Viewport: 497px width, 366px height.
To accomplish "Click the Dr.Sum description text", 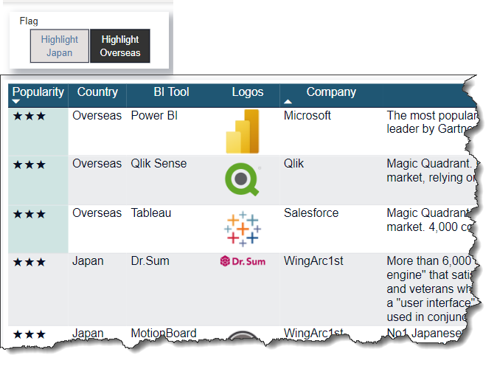I will coord(429,289).
